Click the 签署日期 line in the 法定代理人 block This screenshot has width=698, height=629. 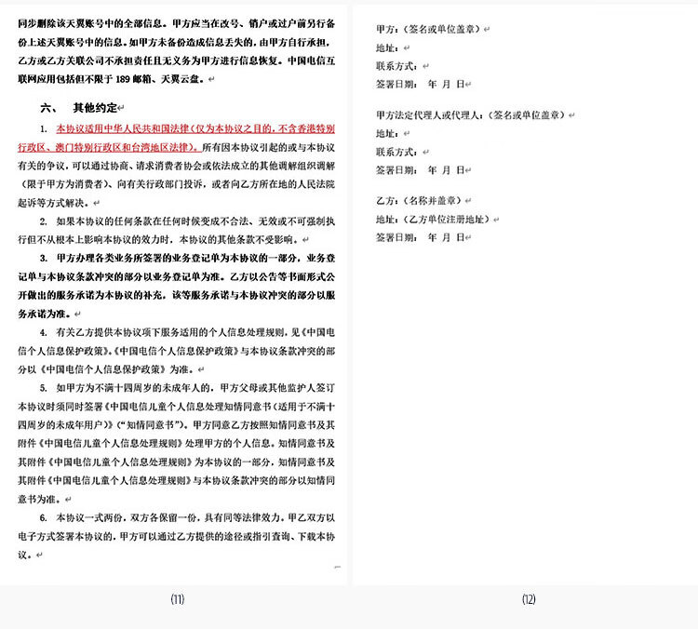[419, 170]
